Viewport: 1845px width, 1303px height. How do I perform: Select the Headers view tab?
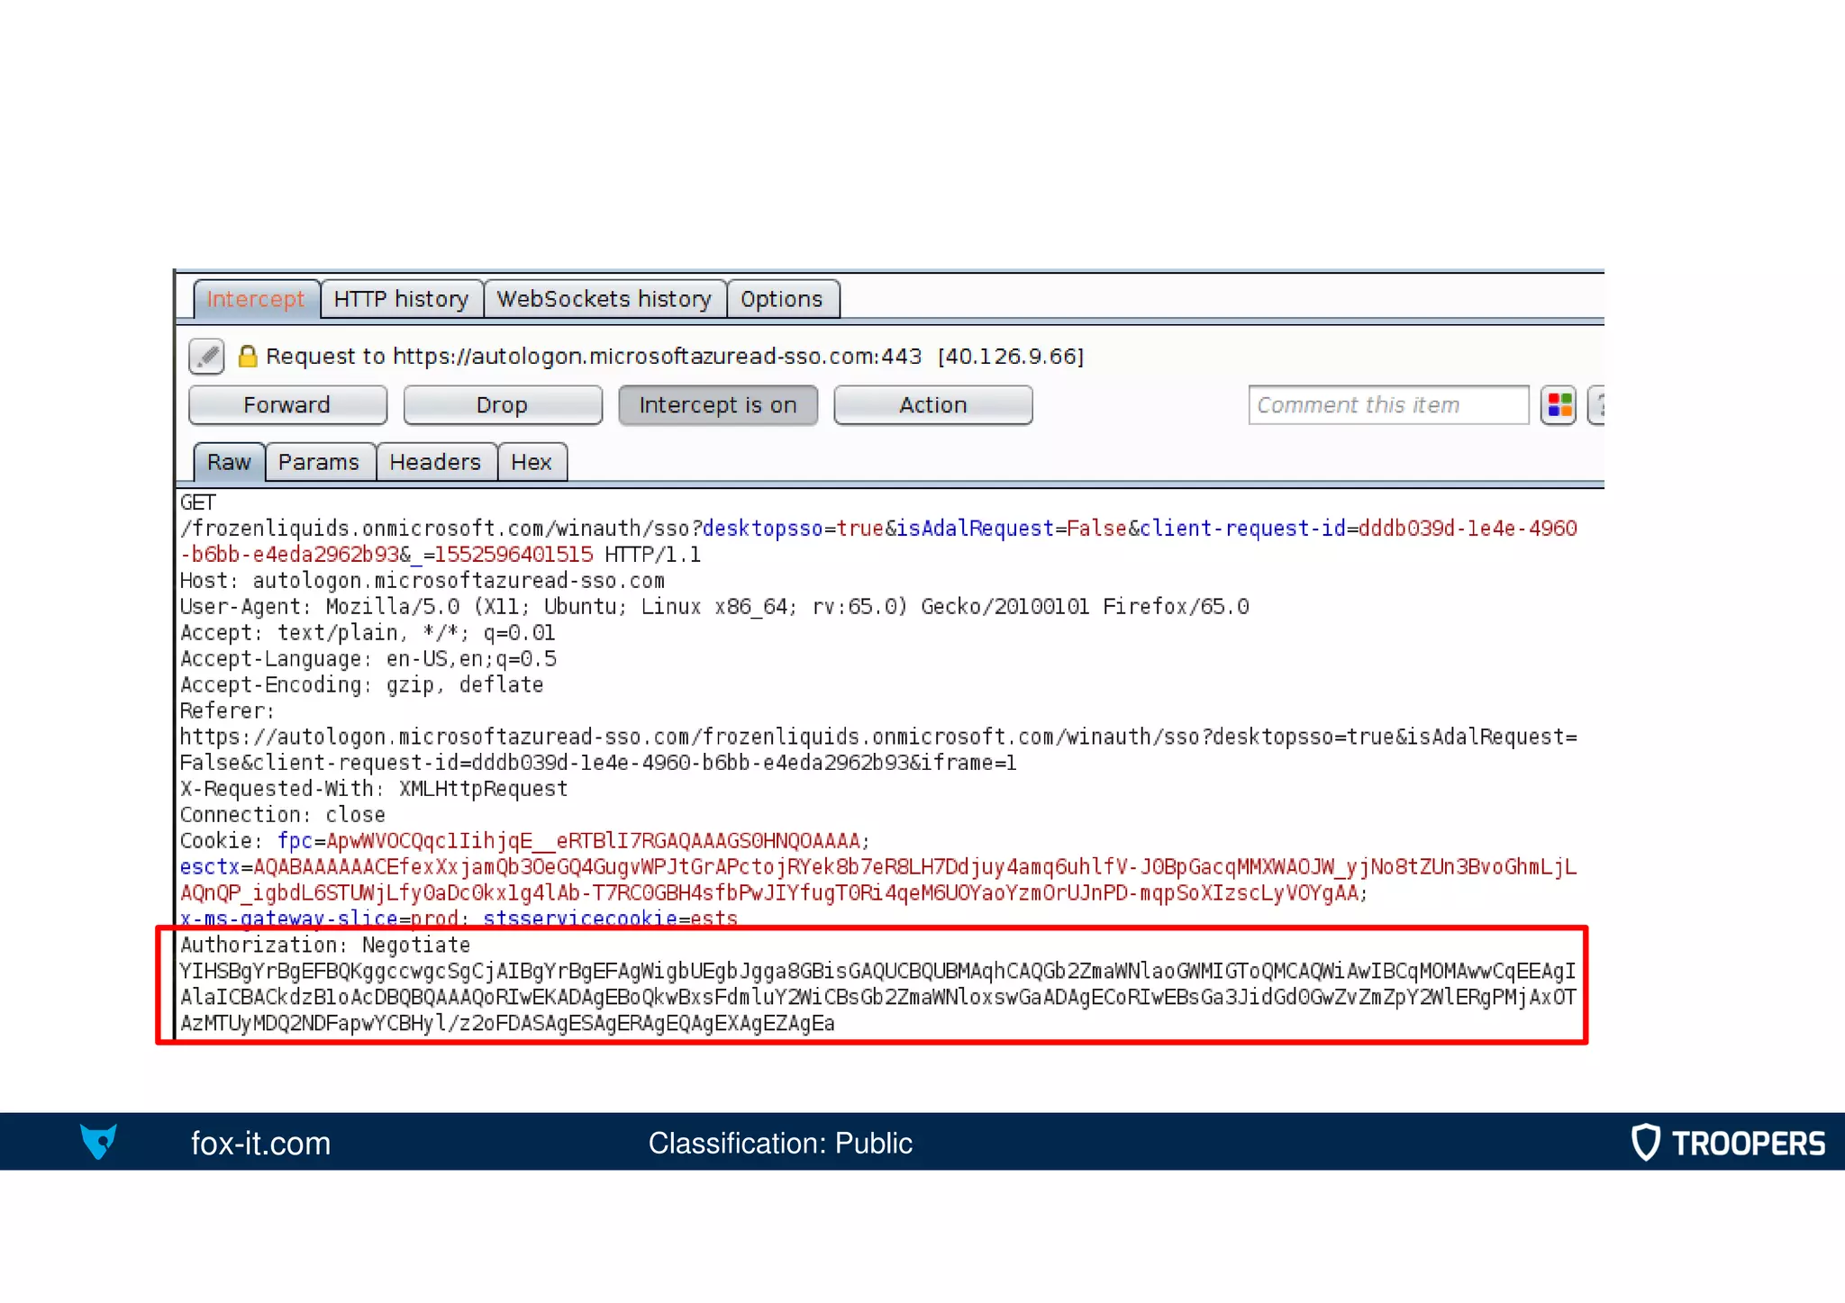pos(435,463)
